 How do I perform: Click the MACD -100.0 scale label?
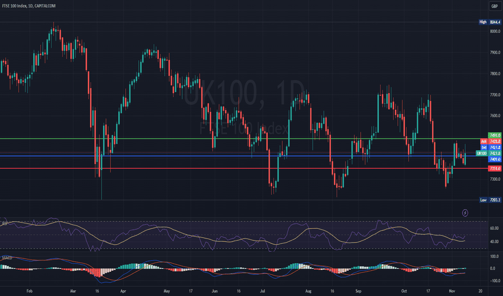494,280
